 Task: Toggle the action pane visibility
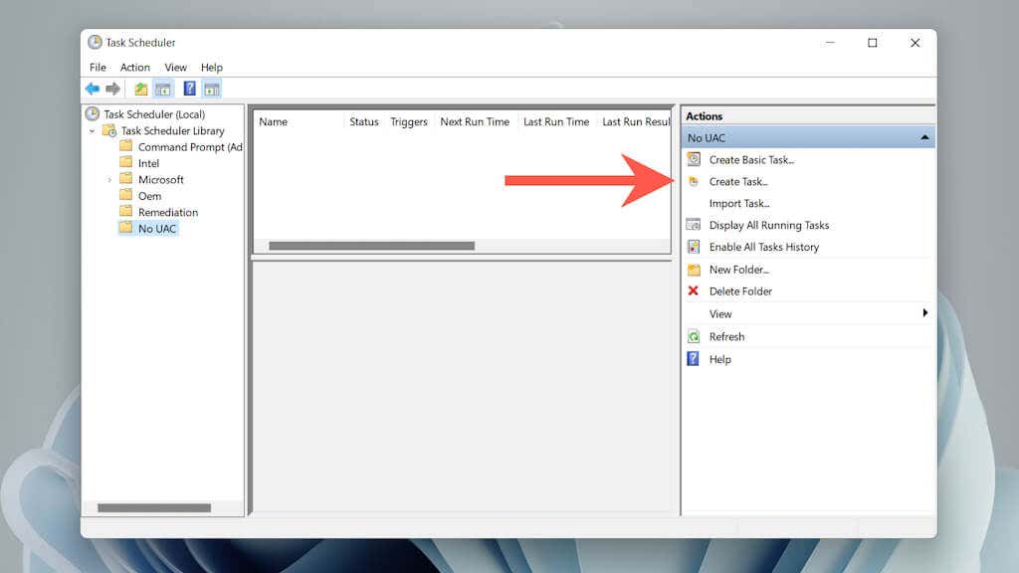click(212, 89)
